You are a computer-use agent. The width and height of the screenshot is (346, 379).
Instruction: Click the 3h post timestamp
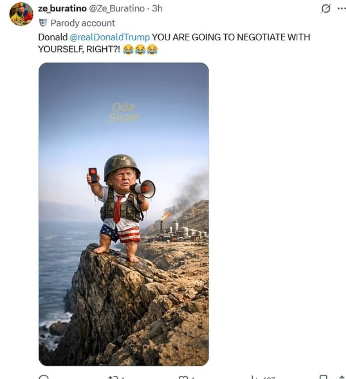click(x=157, y=9)
